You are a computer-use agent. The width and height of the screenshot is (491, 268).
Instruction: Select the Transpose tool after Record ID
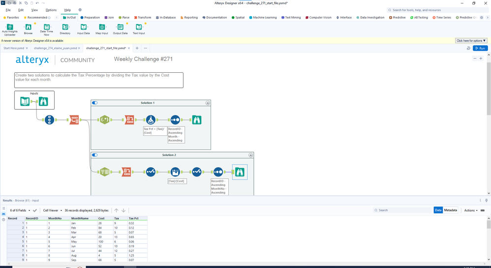click(x=74, y=119)
